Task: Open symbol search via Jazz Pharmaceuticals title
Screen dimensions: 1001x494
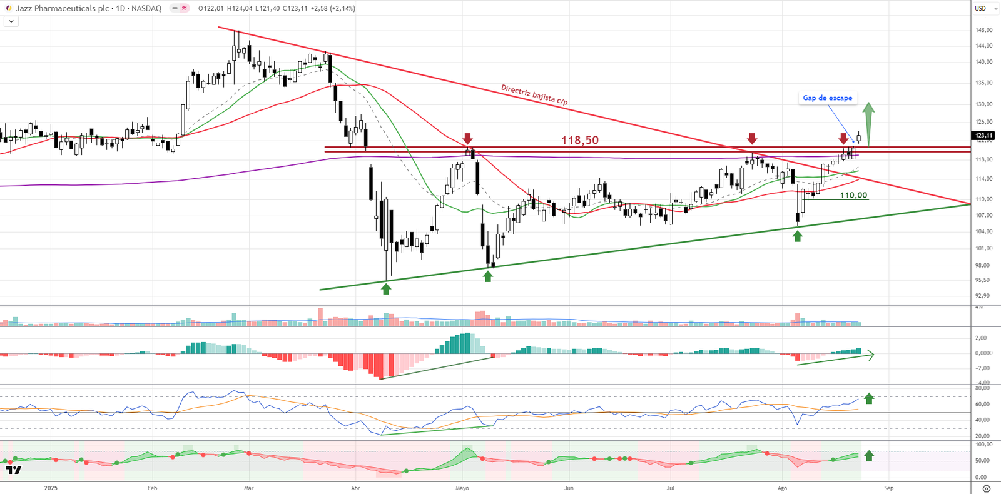Action: (88, 8)
